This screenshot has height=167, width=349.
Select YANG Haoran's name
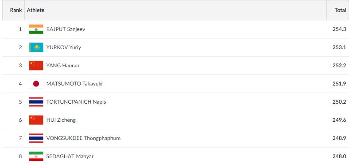[x=63, y=66]
